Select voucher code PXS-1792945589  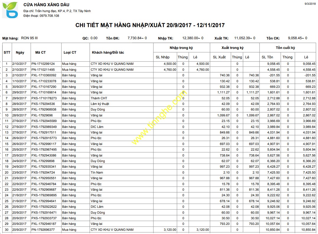coord(44,121)
